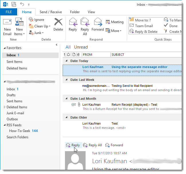The height and width of the screenshot is (174, 186).
Task: Filter messages by Unread
Action: pyautogui.click(x=81, y=47)
